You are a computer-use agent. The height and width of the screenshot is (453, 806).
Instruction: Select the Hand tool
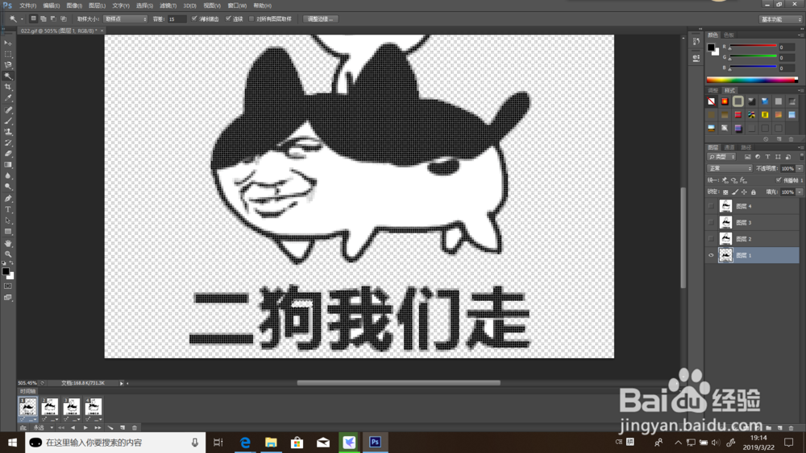[x=8, y=243]
